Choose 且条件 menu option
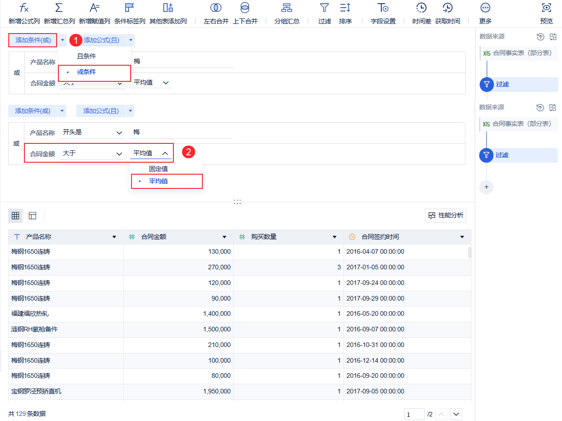This screenshot has width=562, height=421. pos(94,56)
